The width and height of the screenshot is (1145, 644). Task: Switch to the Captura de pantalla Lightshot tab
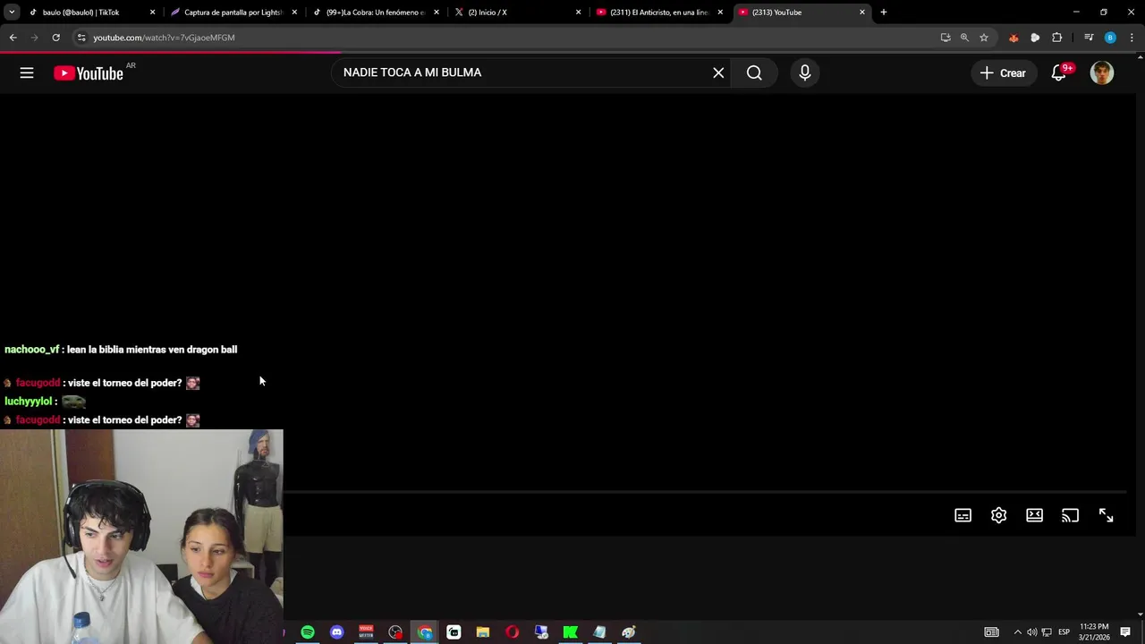[x=234, y=13]
